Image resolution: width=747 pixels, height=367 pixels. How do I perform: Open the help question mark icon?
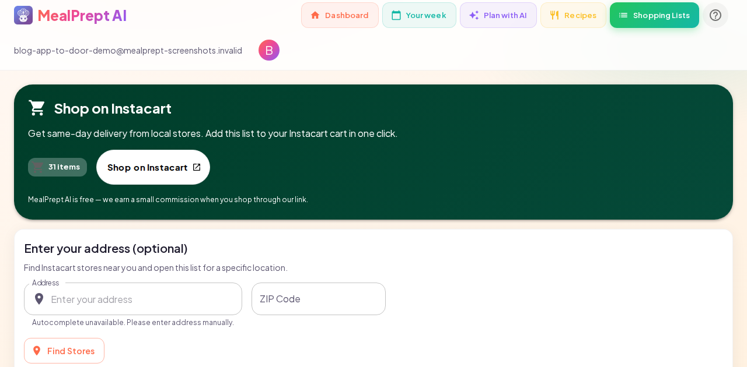tap(715, 15)
